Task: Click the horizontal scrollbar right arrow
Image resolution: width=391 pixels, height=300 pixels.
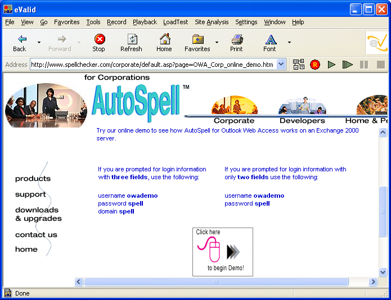Action: (373, 281)
